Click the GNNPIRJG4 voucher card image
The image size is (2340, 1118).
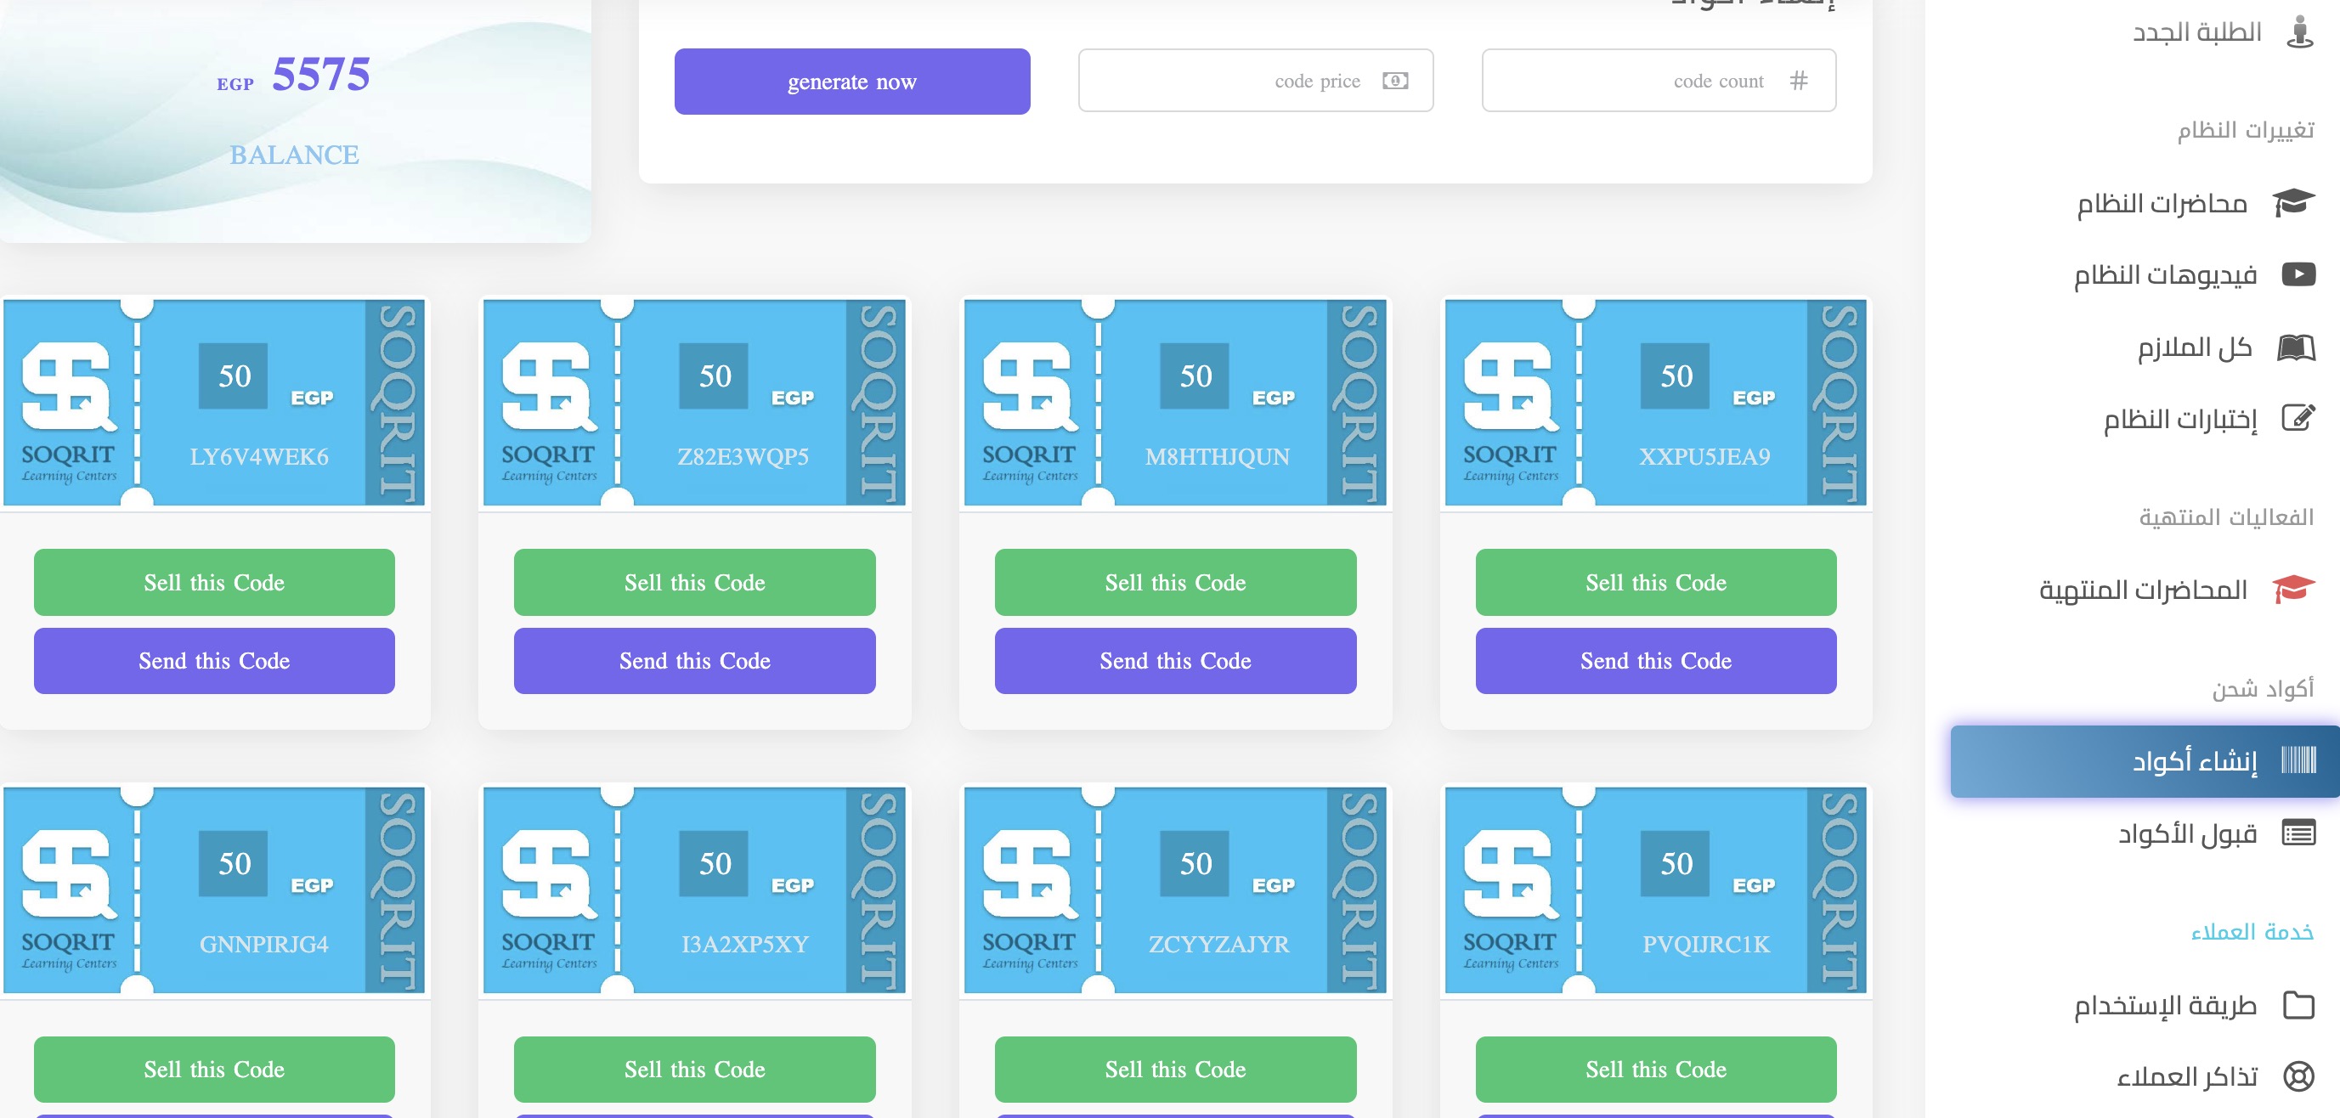pos(214,889)
